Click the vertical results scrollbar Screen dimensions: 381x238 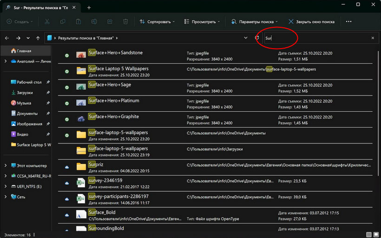tap(378, 113)
